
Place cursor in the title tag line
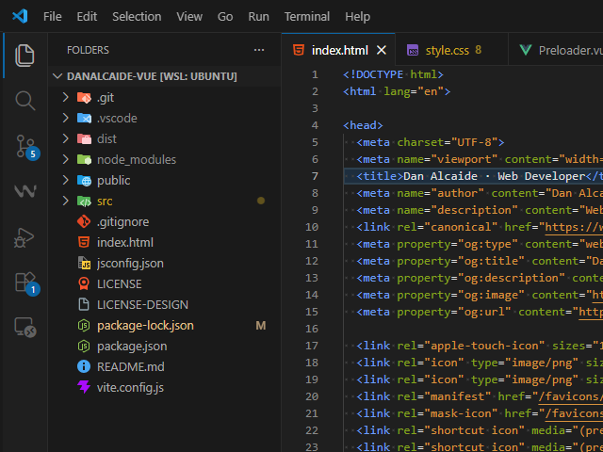pyautogui.click(x=473, y=176)
